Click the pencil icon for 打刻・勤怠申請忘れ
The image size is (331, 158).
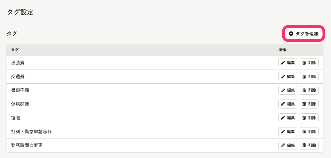[283, 132]
